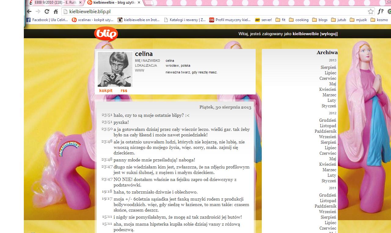The image size is (391, 233).
Task: Open the rss feed link
Action: pos(124,91)
